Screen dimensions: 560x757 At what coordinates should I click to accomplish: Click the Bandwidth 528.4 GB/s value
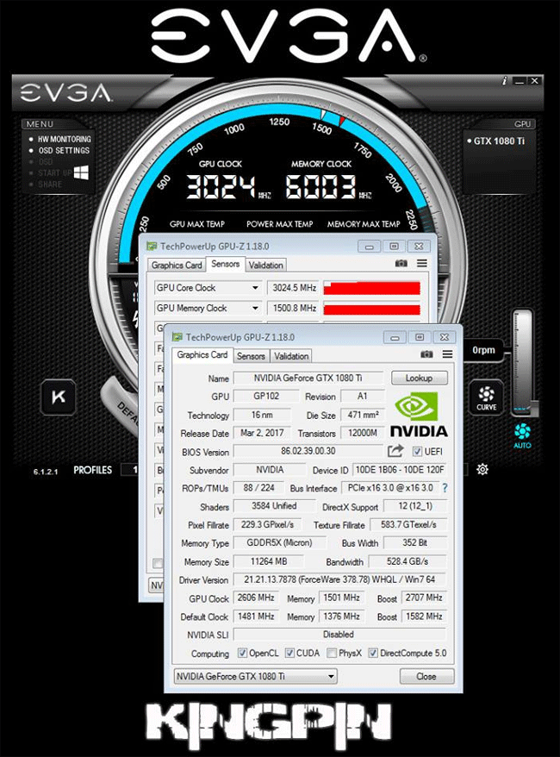408,561
